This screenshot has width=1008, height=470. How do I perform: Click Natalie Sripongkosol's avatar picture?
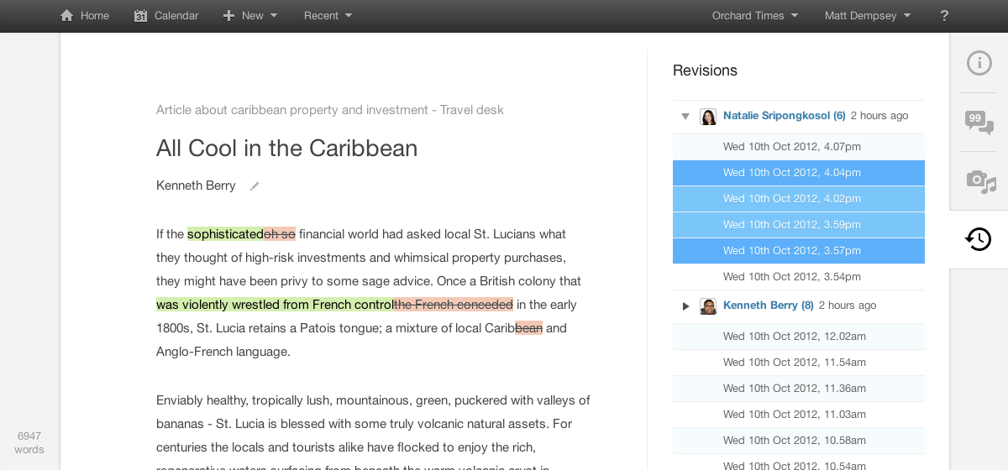[x=708, y=117]
